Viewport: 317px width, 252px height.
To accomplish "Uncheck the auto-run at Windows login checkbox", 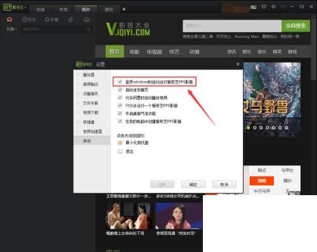I will point(120,82).
